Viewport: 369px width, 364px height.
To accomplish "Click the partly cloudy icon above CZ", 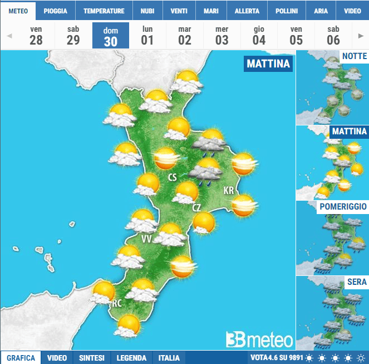I will pos(186,193).
